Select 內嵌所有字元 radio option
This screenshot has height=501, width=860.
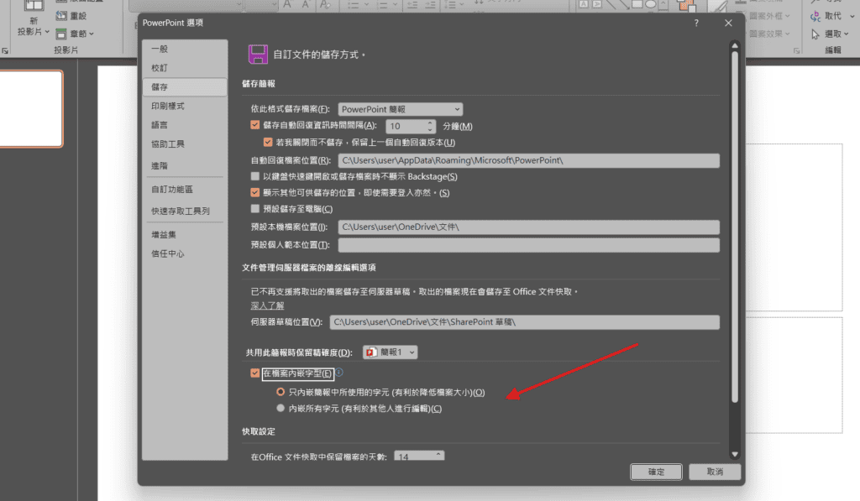[281, 409]
